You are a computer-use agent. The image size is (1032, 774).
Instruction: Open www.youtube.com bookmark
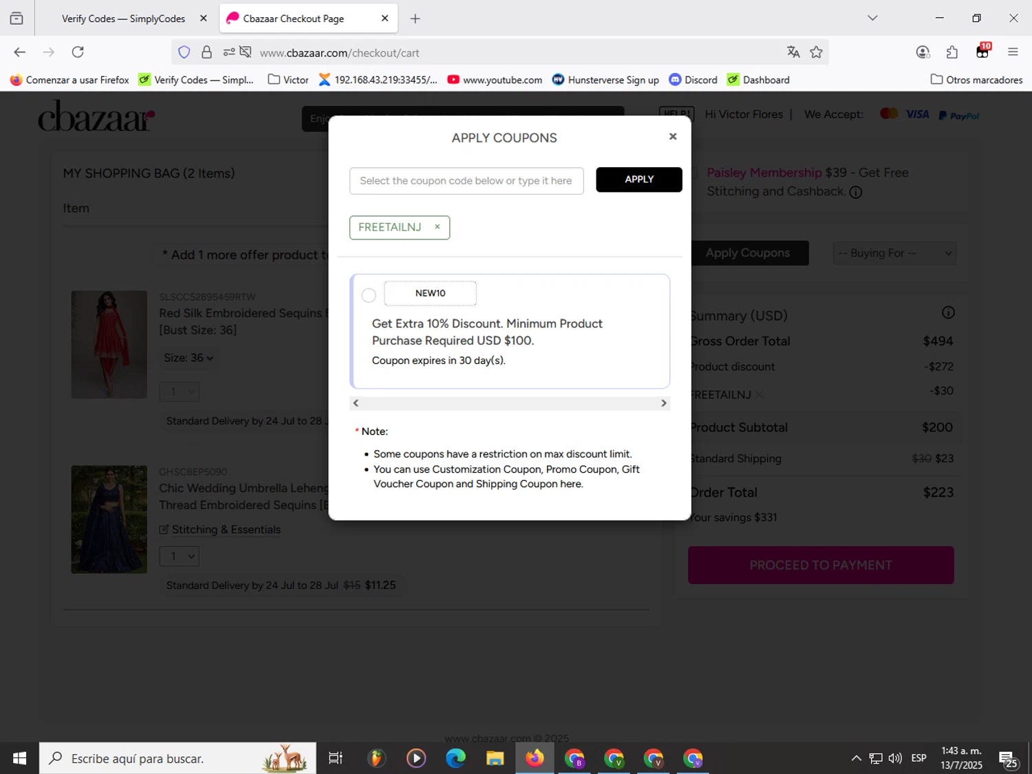click(x=495, y=80)
